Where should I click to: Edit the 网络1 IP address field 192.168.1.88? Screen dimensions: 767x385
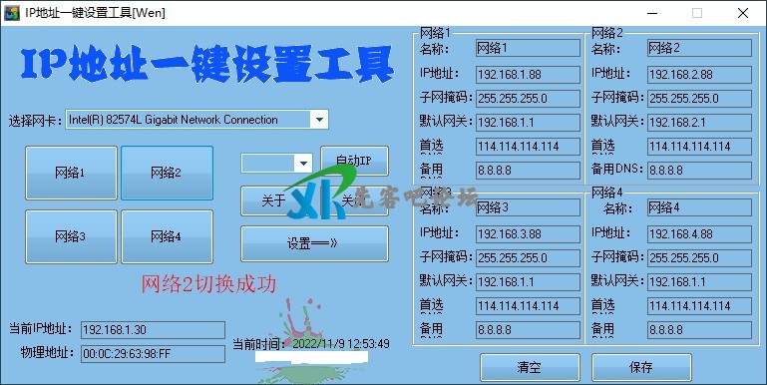(x=529, y=75)
